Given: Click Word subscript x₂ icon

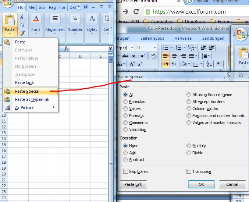Looking at the screenshot, I should 134,56.
